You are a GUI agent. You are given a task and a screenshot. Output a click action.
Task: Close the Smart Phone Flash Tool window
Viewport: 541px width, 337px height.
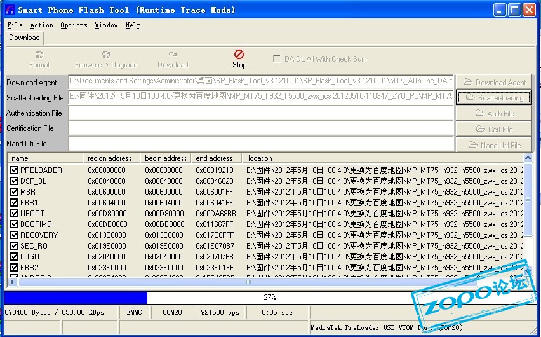(529, 10)
